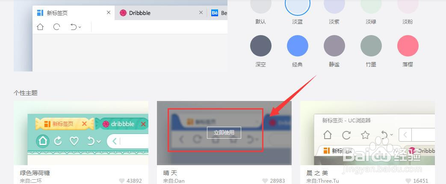446x184 pixels.
Task: Click the 43892 likes count
Action: click(134, 181)
